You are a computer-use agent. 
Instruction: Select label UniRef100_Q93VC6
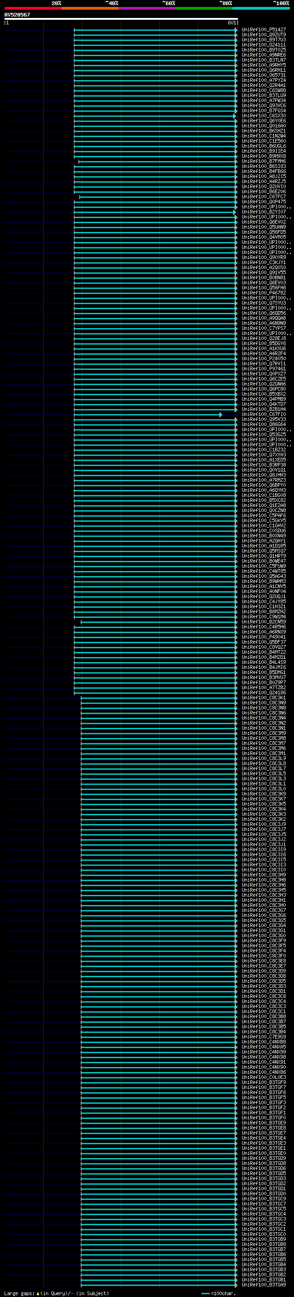(264, 106)
